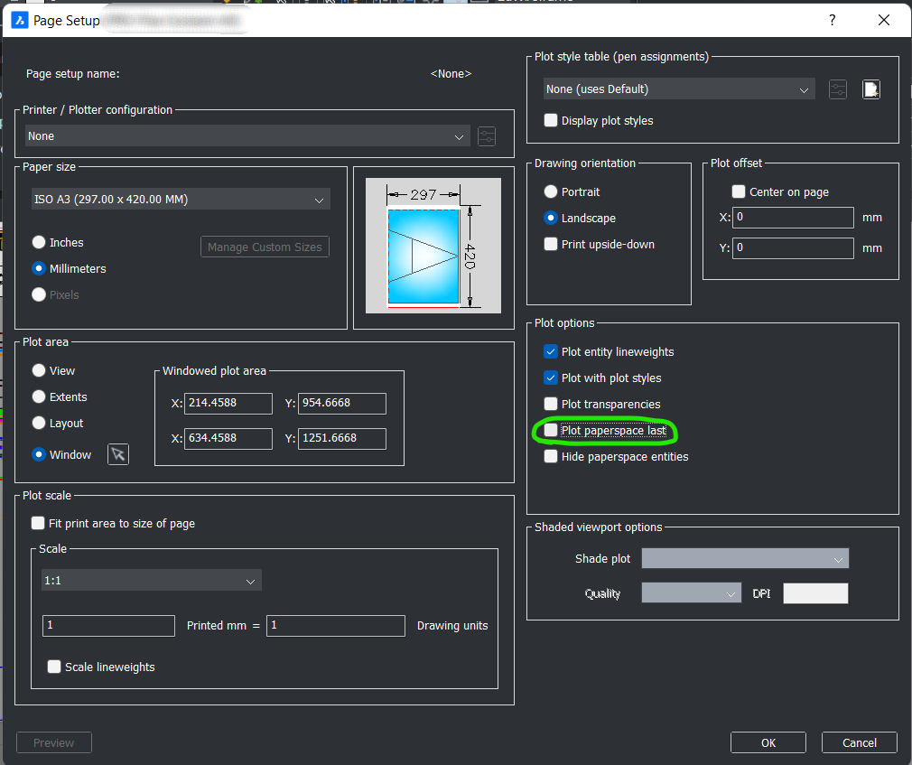Viewport: 912px width, 765px height.
Task: Click the plot offset X input field
Action: tap(793, 218)
